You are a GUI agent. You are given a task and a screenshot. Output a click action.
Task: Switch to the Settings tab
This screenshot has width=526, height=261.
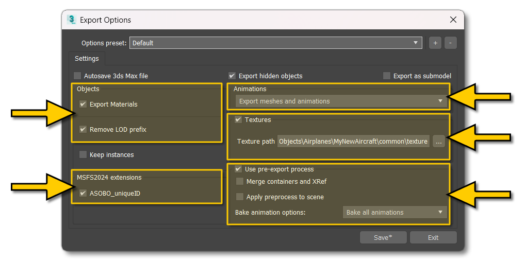87,58
